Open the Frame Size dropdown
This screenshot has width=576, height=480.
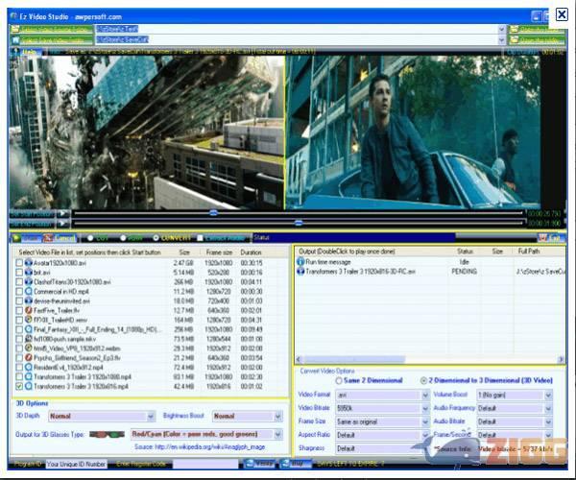425,421
